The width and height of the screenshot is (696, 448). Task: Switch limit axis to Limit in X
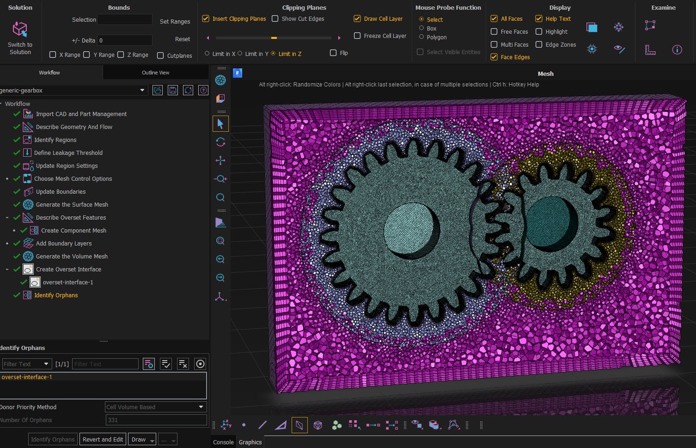click(x=207, y=54)
